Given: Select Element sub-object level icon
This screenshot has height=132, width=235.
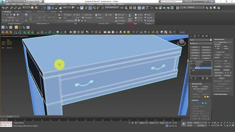Looking at the screenshot, I should 206,103.
